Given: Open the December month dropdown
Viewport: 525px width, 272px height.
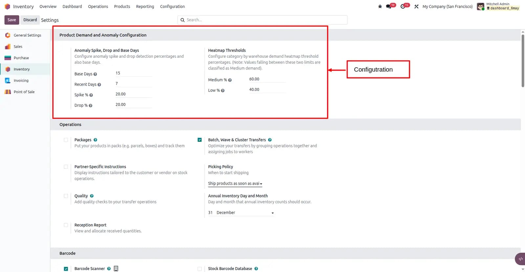Looking at the screenshot, I should (x=245, y=213).
